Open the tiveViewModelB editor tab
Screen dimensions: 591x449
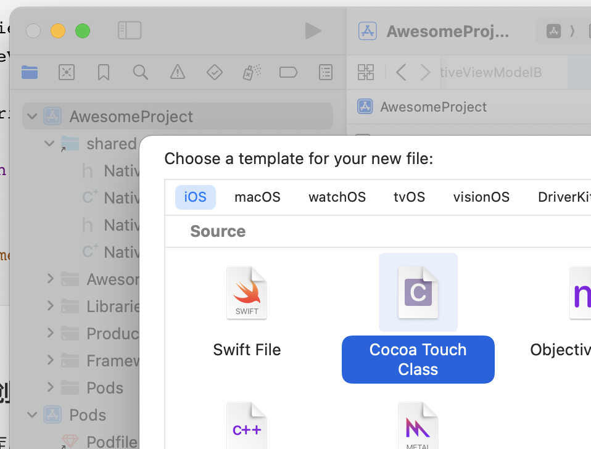pyautogui.click(x=504, y=72)
